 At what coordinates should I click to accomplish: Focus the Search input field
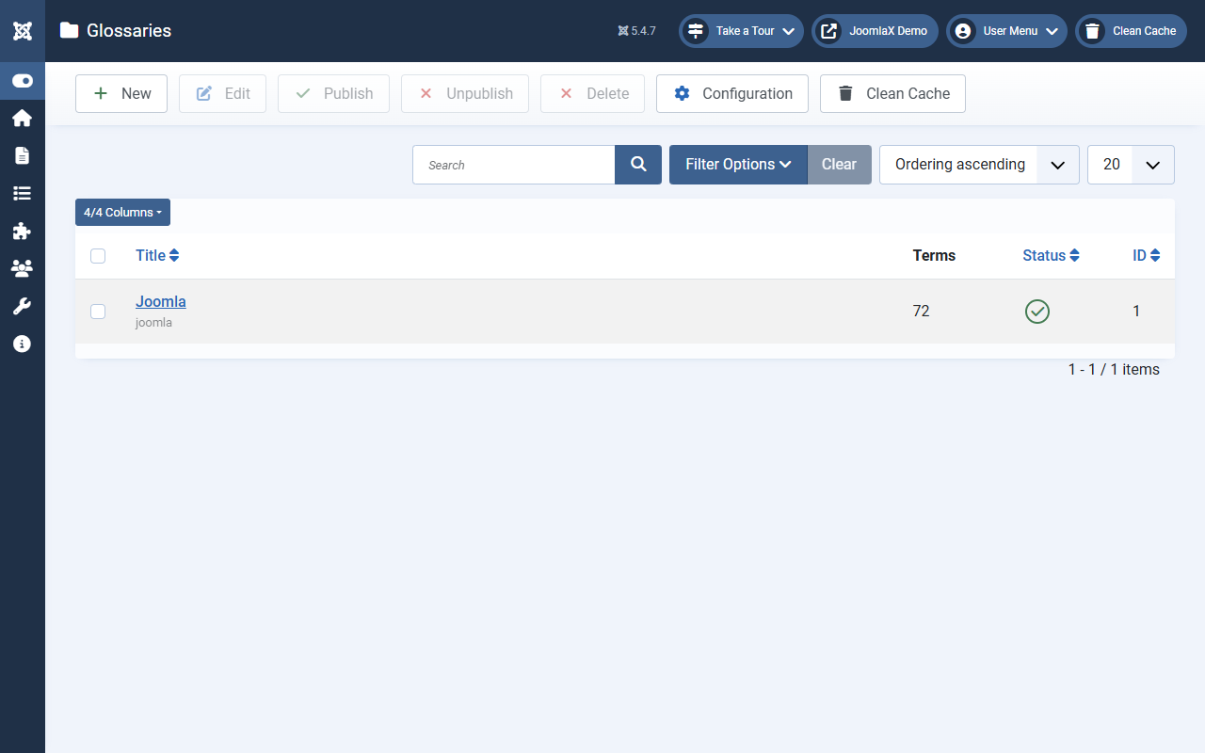pyautogui.click(x=514, y=165)
